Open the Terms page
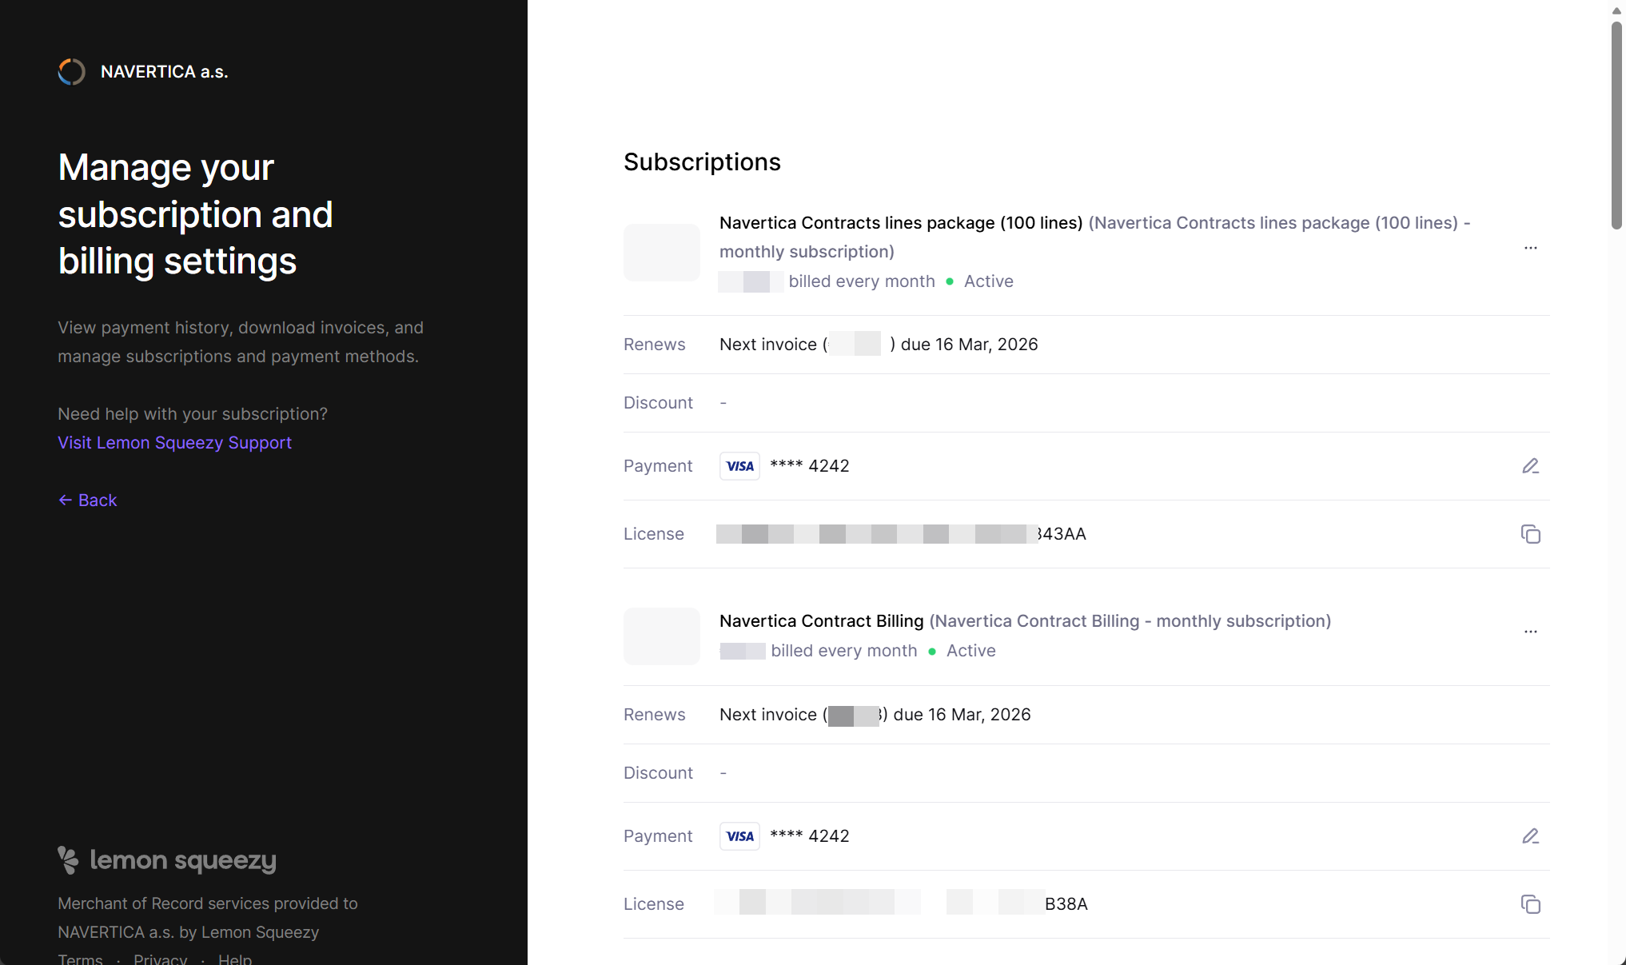This screenshot has width=1626, height=965. [x=80, y=958]
